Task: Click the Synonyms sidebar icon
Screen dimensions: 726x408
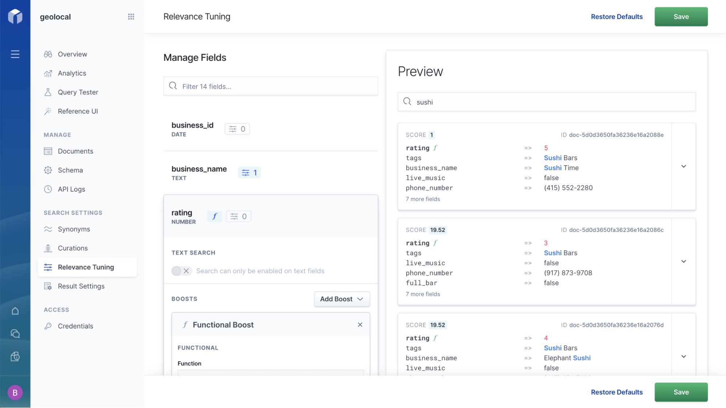Action: (48, 229)
